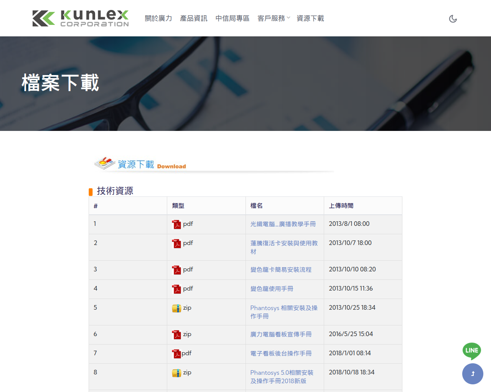The height and width of the screenshot is (392, 491).
Task: Click upload time 2013/10/7 18:00
Action: [x=350, y=243]
